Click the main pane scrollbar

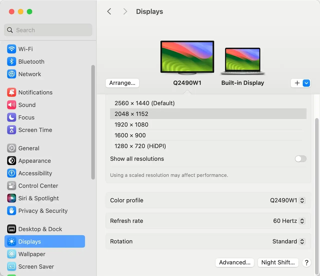click(x=317, y=196)
